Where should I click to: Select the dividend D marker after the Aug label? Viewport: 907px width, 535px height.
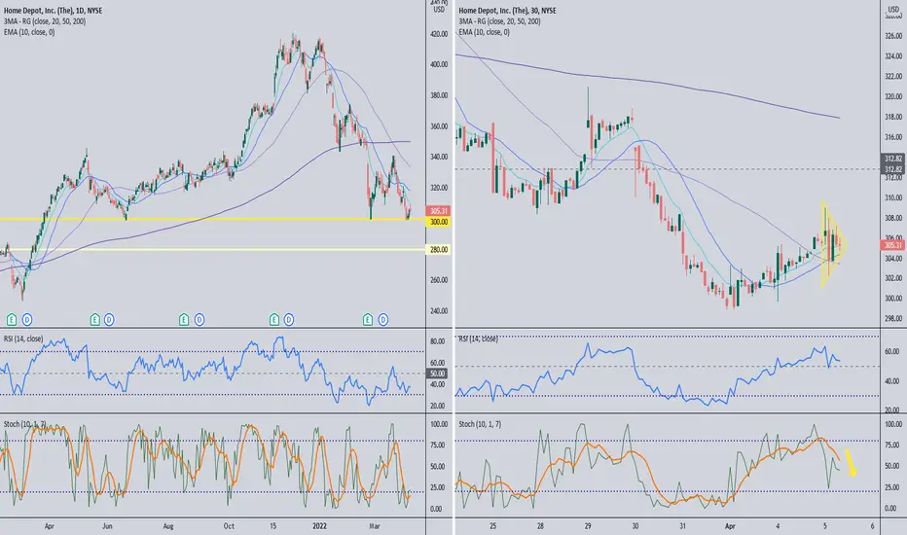tap(199, 319)
